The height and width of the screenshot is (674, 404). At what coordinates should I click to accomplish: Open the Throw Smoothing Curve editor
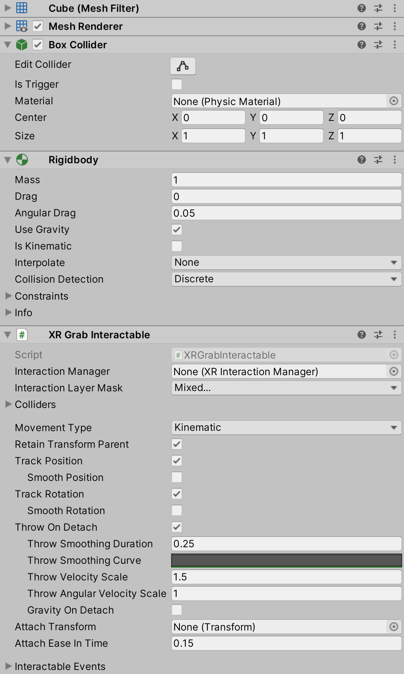point(286,560)
